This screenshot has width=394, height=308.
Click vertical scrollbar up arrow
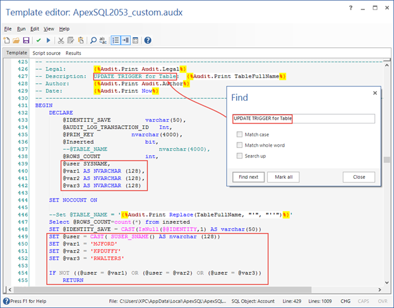tap(387, 65)
